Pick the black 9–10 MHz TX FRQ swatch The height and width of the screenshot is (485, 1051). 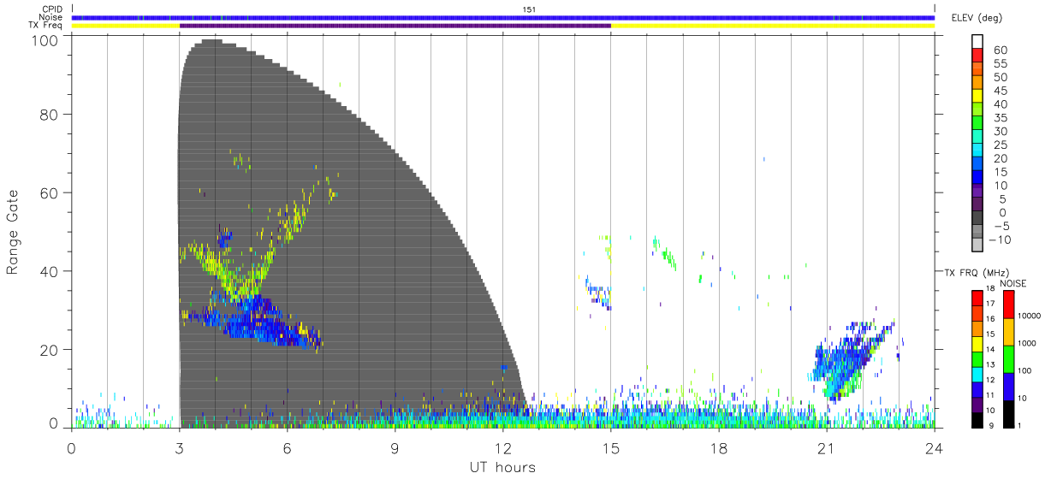pyautogui.click(x=977, y=419)
